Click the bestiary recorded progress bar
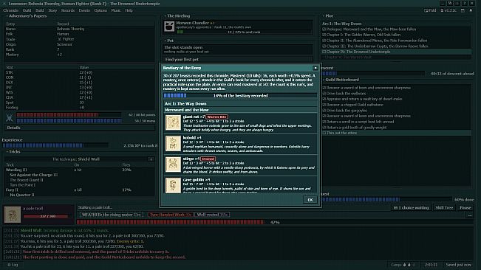The width and height of the screenshot is (481, 270). (240, 95)
